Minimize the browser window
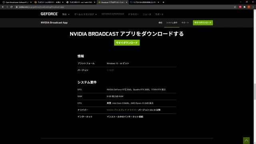256x144 pixels. point(240,2)
